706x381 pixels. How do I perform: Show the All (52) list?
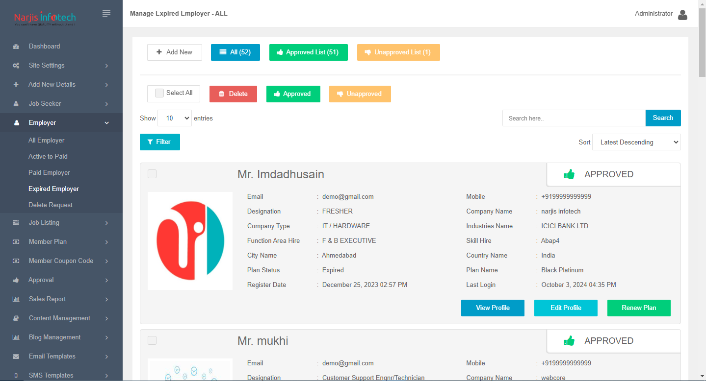235,52
